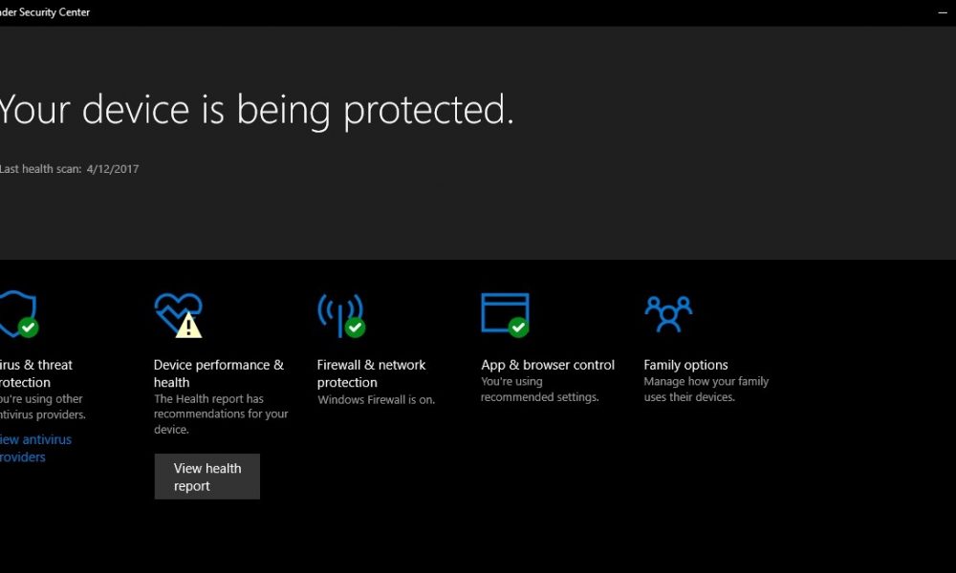Click the Device performance & health heart icon
Screen dimensions: 956x573
178,315
